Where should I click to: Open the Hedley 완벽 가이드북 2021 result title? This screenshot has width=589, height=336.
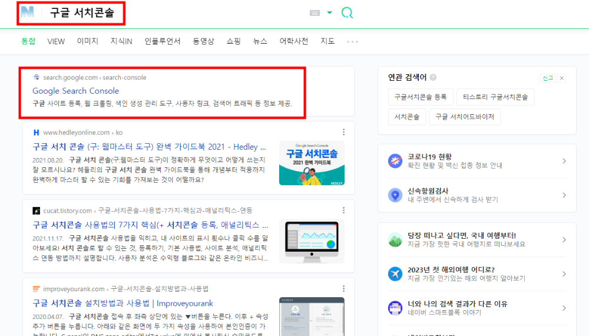coord(149,147)
